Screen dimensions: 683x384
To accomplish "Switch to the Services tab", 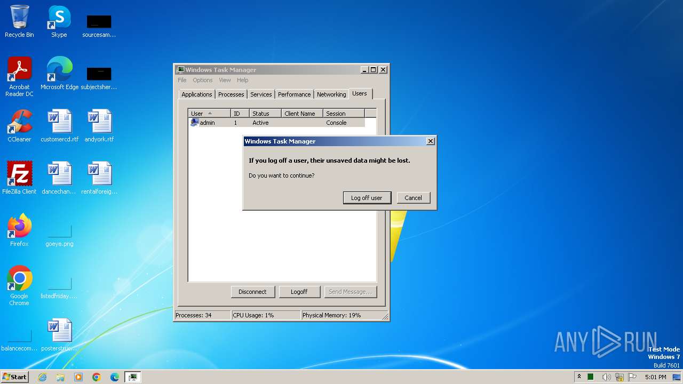I will (x=261, y=94).
